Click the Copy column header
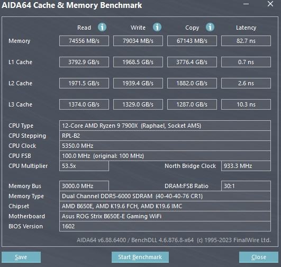The image size is (281, 267). tap(192, 28)
